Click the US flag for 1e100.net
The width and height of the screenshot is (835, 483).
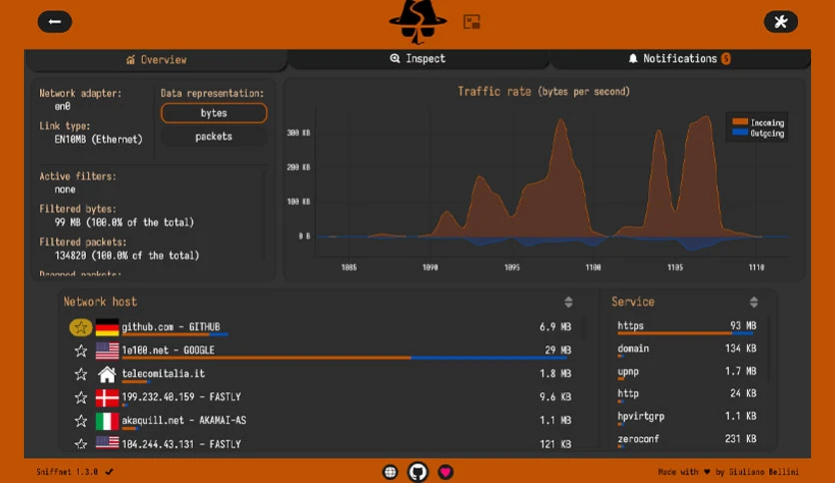107,350
